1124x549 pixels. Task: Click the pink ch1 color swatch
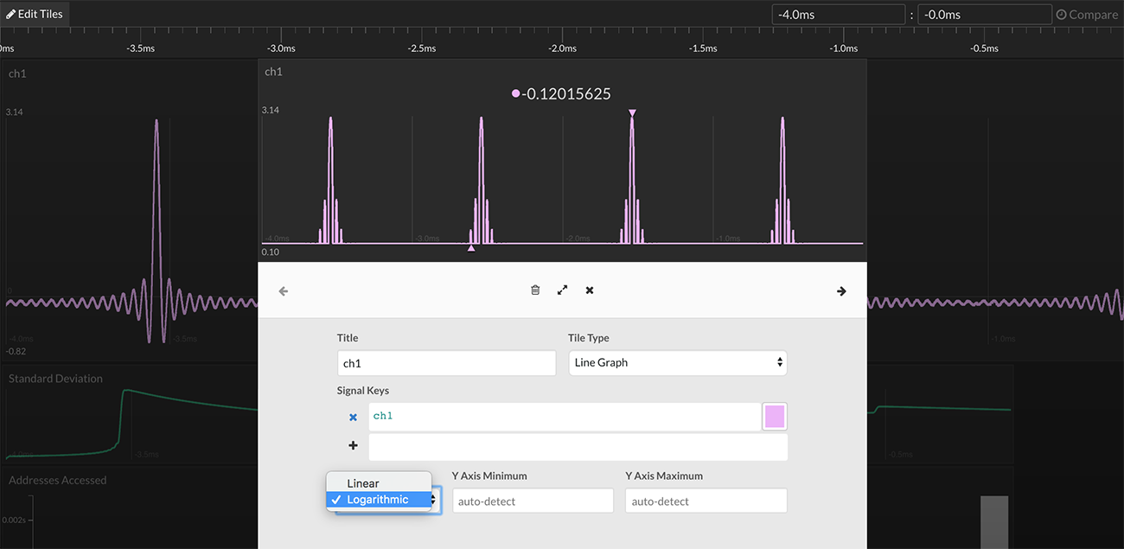coord(774,417)
